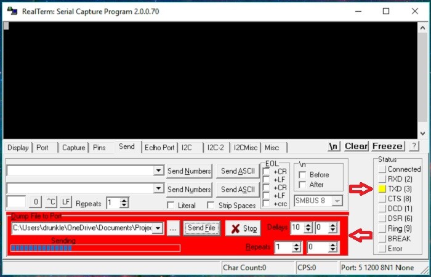Viewport: 431px width, 277px height.
Task: Click the Sending progress bar
Action: pyautogui.click(x=95, y=248)
